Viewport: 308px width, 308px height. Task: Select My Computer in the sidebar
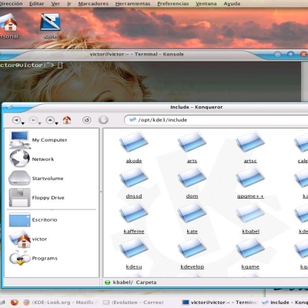coord(38,140)
